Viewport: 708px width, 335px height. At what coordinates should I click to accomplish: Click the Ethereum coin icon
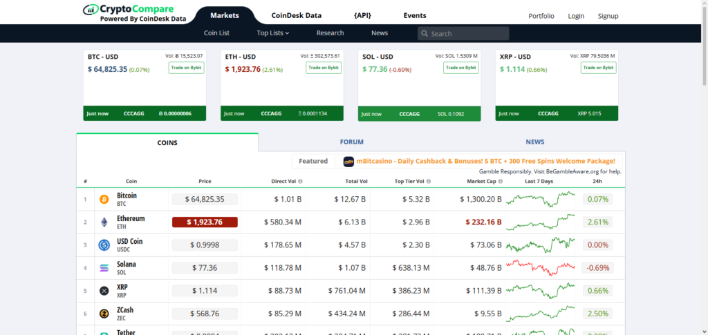(104, 222)
